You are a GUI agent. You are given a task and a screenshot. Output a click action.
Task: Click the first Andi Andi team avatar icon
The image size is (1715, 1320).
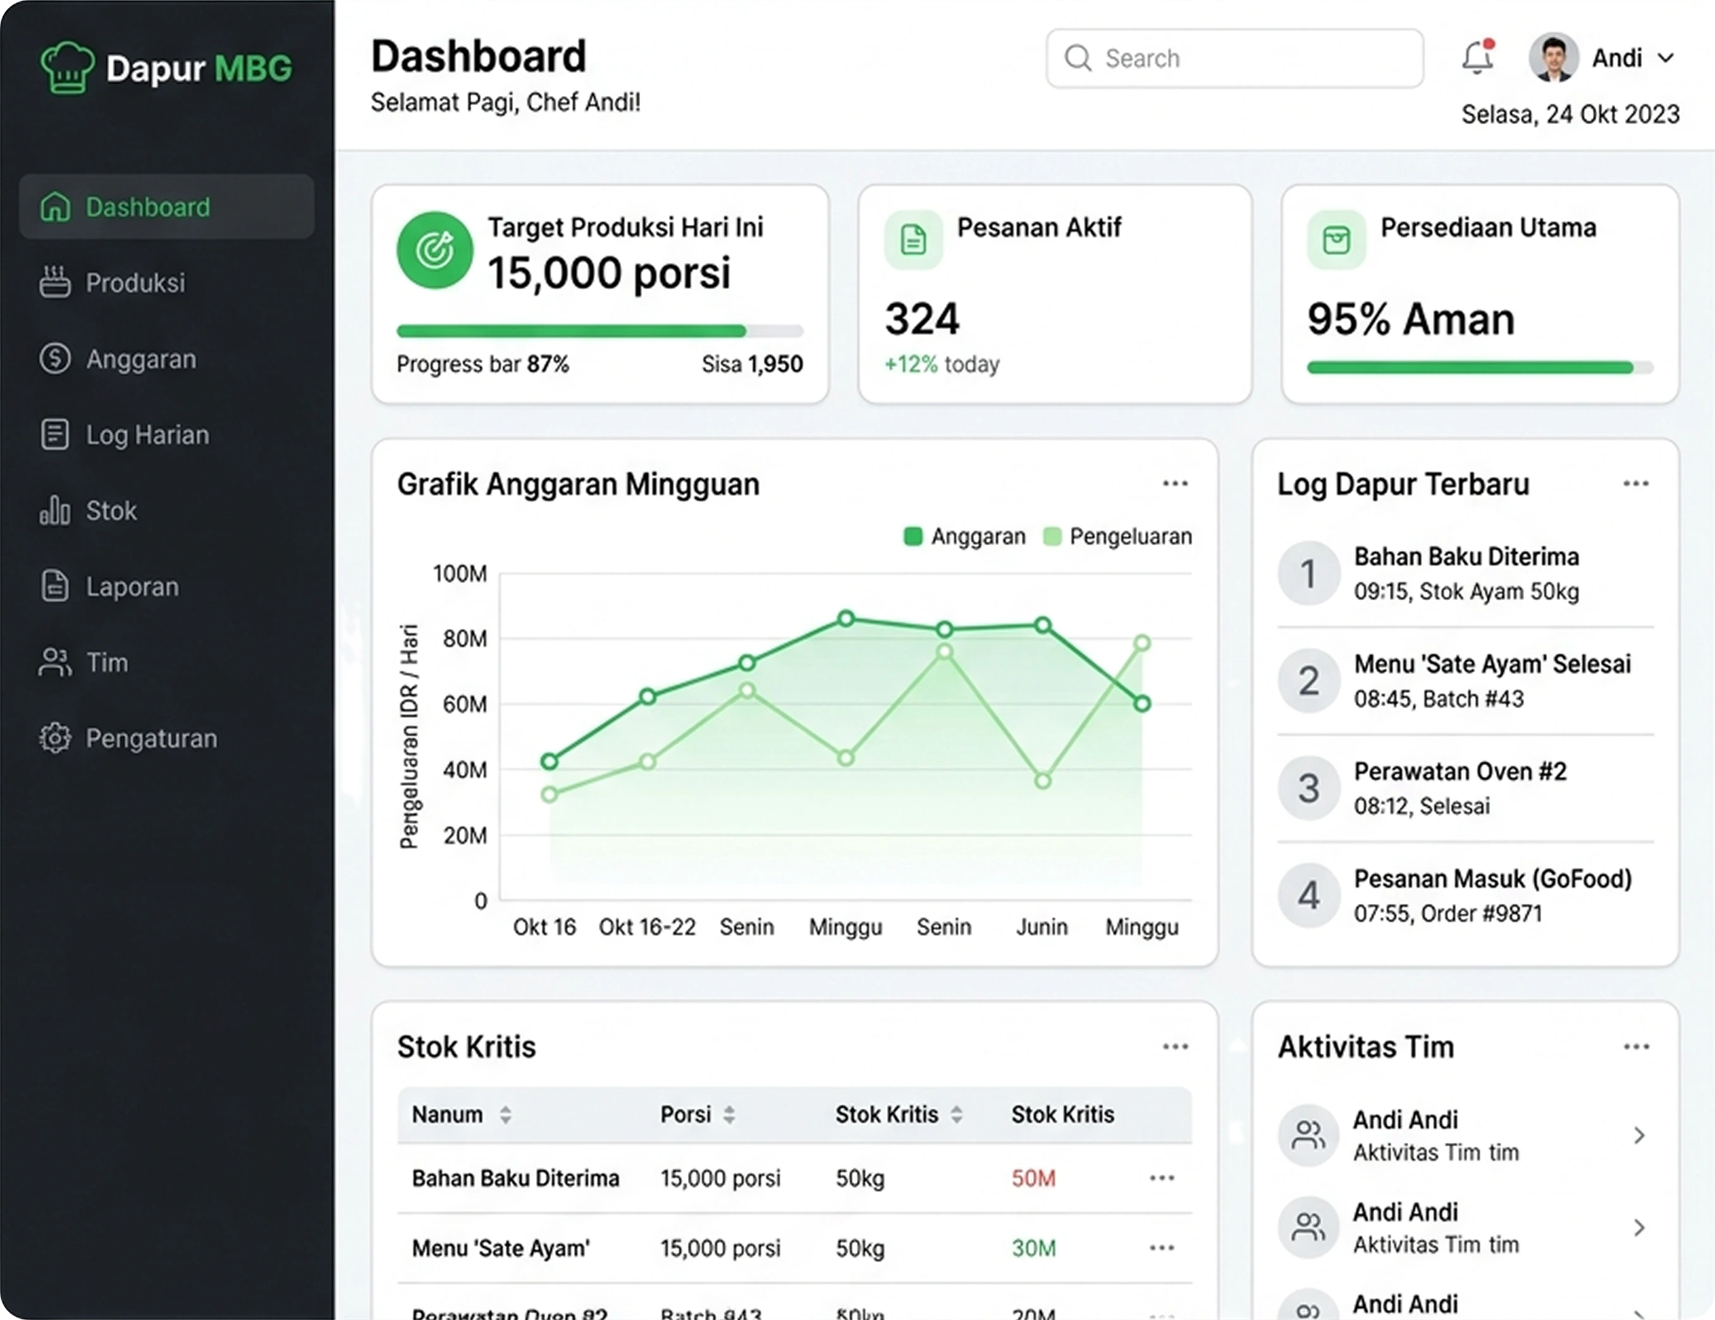pos(1308,1135)
